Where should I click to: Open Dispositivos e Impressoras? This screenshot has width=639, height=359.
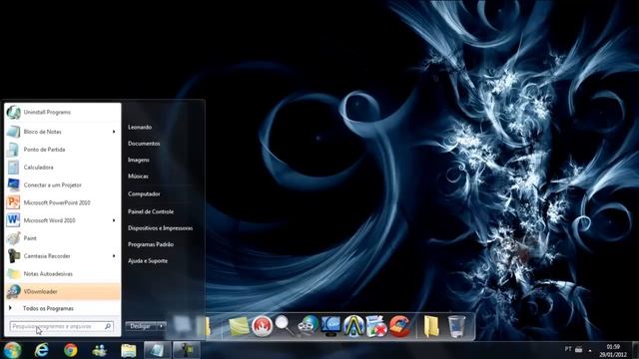(160, 228)
